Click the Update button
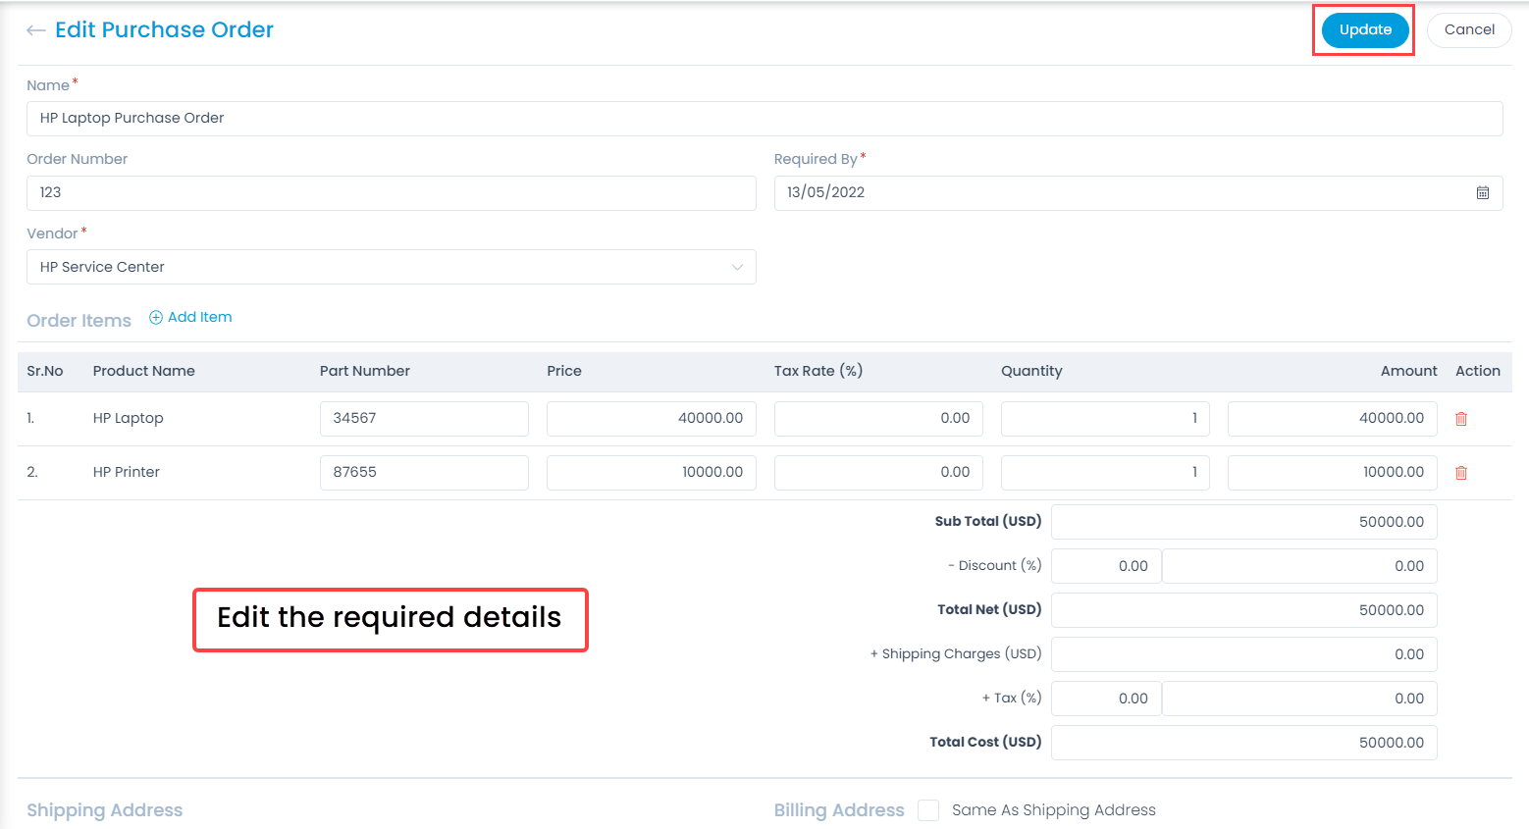 click(x=1364, y=30)
